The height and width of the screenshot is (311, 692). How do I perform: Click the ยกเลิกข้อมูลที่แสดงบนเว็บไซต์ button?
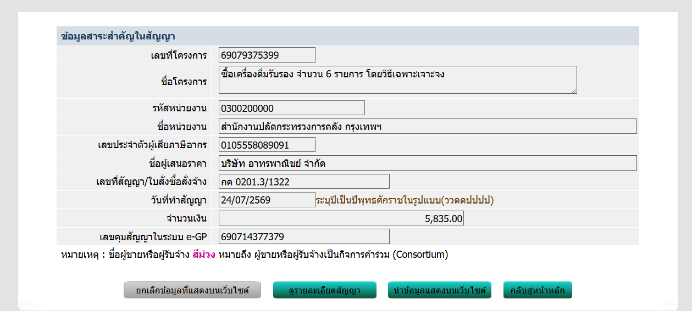(x=192, y=290)
